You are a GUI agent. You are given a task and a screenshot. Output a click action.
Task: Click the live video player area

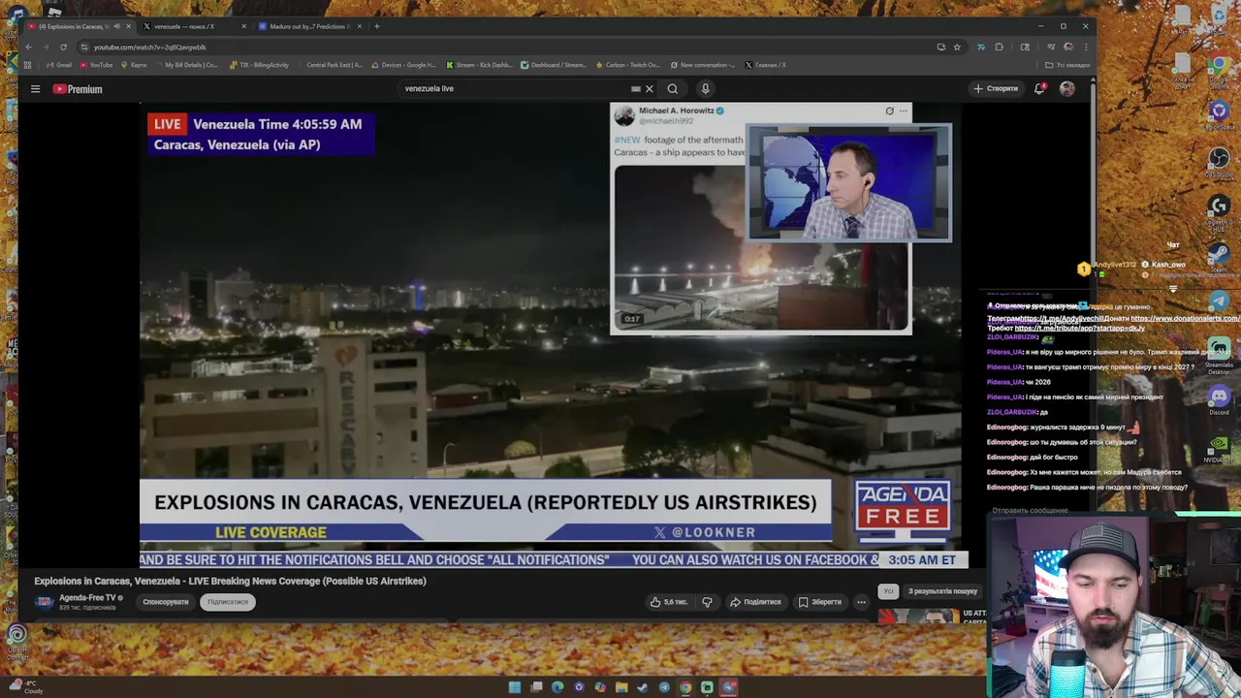click(x=551, y=334)
